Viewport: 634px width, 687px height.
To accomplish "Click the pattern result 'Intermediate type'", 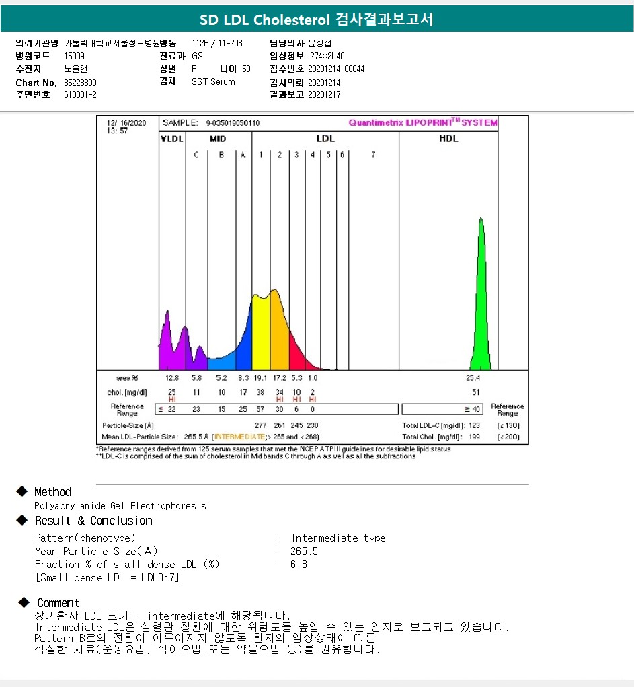I will (x=338, y=538).
